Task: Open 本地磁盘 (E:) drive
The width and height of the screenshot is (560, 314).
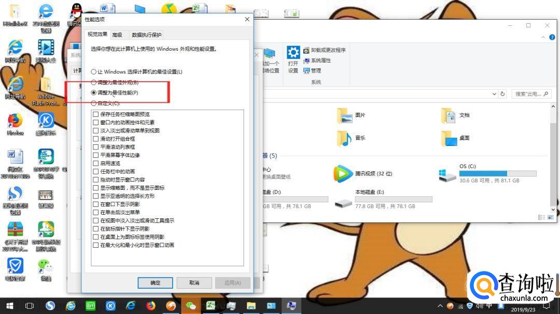Action: pos(384,199)
